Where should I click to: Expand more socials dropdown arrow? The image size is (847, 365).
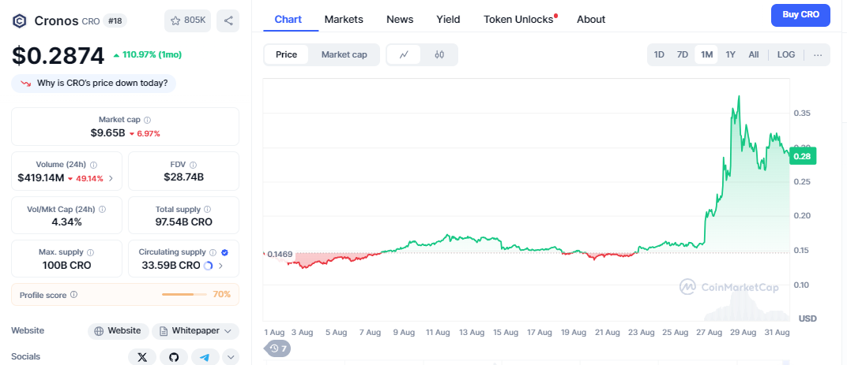pos(231,357)
